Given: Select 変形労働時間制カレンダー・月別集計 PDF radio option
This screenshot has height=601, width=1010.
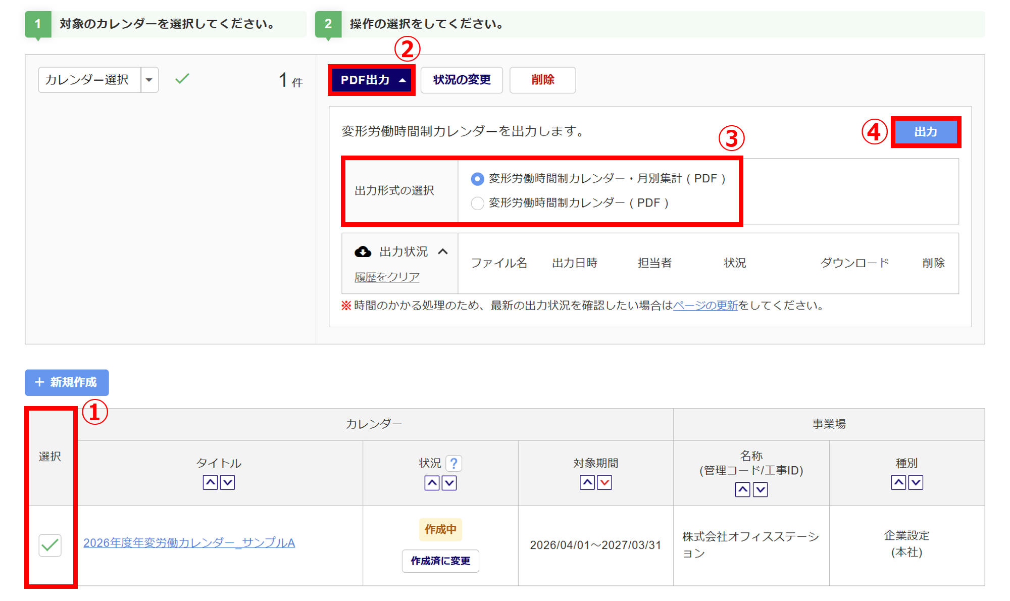Looking at the screenshot, I should pyautogui.click(x=477, y=179).
